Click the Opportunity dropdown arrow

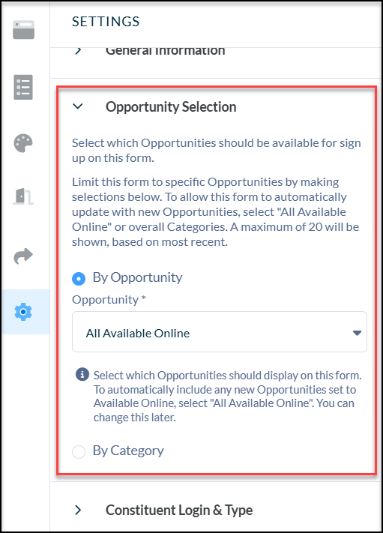coord(357,333)
